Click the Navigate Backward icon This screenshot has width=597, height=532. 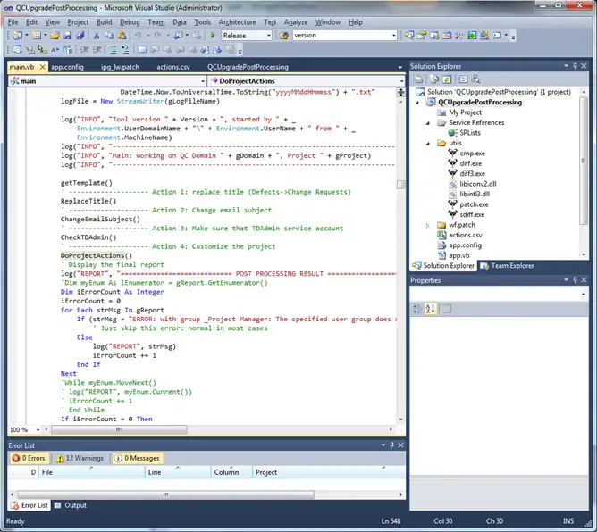pyautogui.click(x=178, y=36)
